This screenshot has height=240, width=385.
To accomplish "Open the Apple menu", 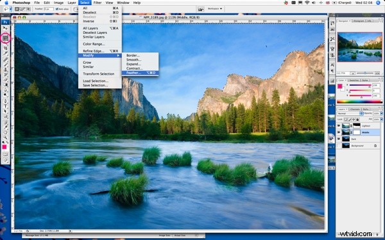I will coord(6,3).
